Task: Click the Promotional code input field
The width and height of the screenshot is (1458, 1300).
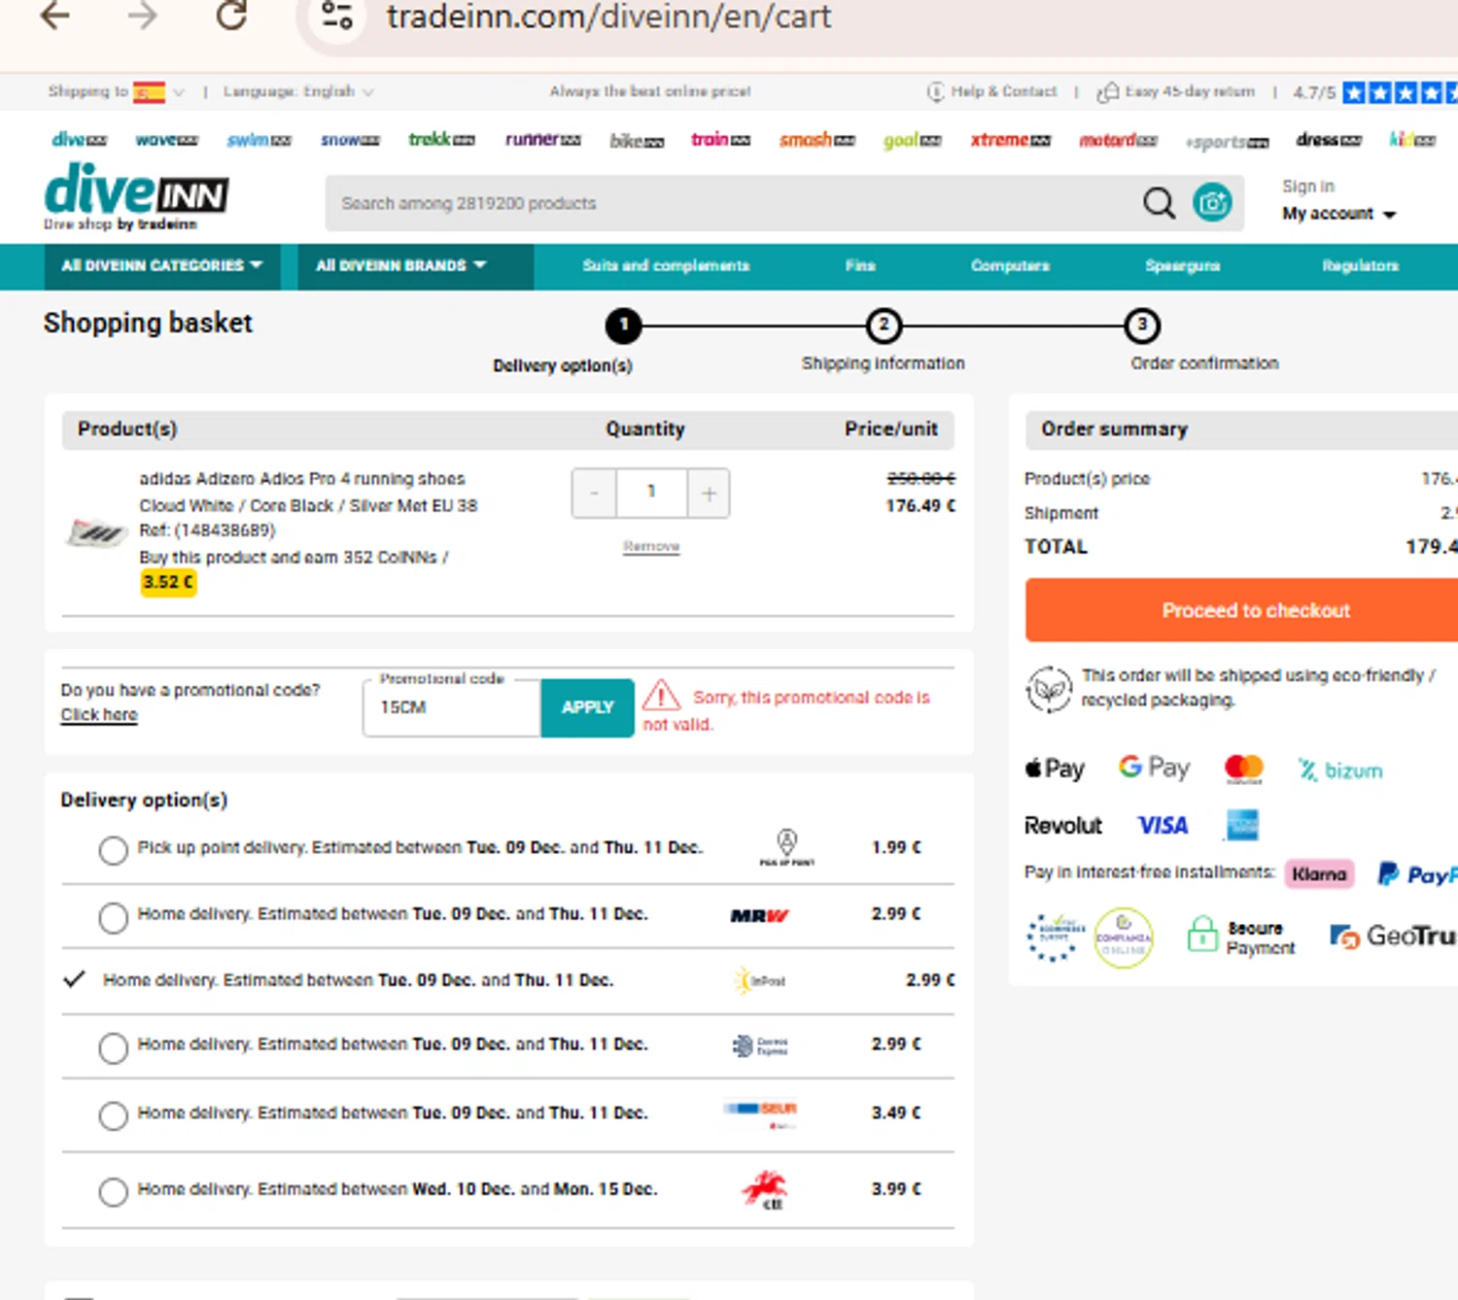Action: [452, 707]
